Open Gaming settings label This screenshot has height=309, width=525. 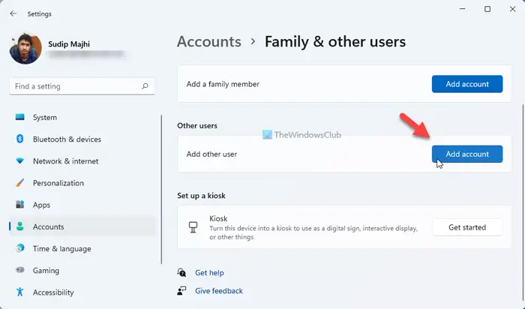tap(46, 271)
